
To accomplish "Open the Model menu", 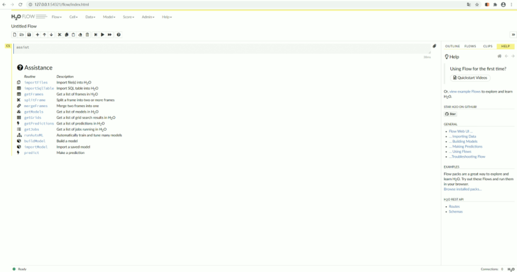I will point(109,17).
